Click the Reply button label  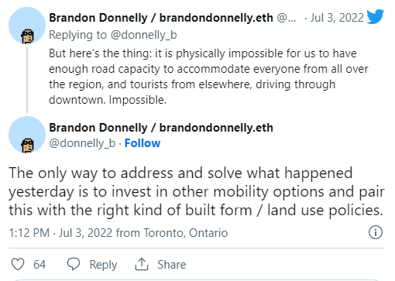click(103, 265)
